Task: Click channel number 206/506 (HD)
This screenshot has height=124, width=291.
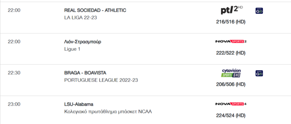Action: (x=231, y=84)
